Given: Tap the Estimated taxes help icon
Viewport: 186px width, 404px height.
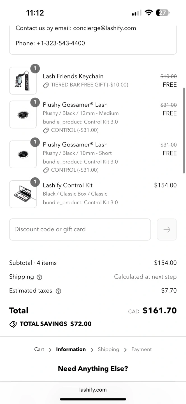Looking at the screenshot, I should 58,291.
